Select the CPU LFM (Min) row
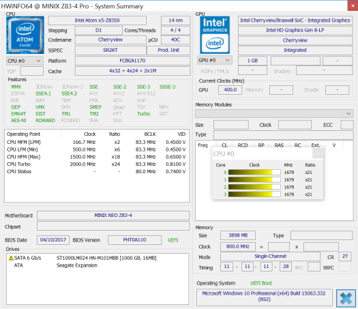 (96, 149)
